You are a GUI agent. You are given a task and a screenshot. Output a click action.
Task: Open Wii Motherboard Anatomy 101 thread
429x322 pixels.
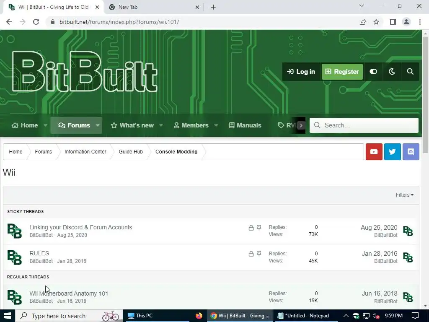pyautogui.click(x=69, y=293)
